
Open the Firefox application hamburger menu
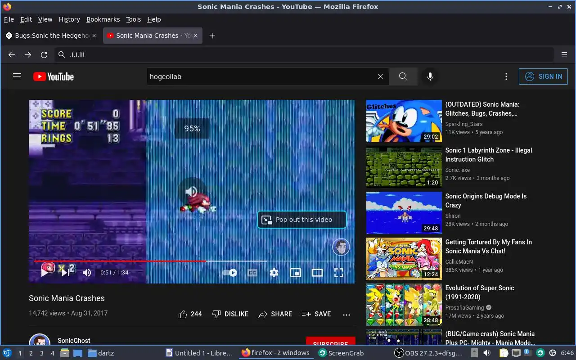pyautogui.click(x=564, y=54)
